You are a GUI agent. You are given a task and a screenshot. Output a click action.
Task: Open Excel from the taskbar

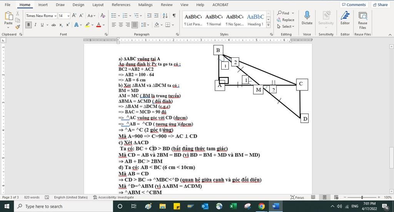click(x=234, y=206)
